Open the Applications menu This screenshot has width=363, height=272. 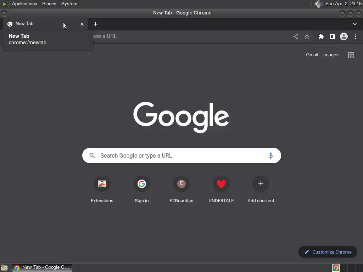[24, 4]
